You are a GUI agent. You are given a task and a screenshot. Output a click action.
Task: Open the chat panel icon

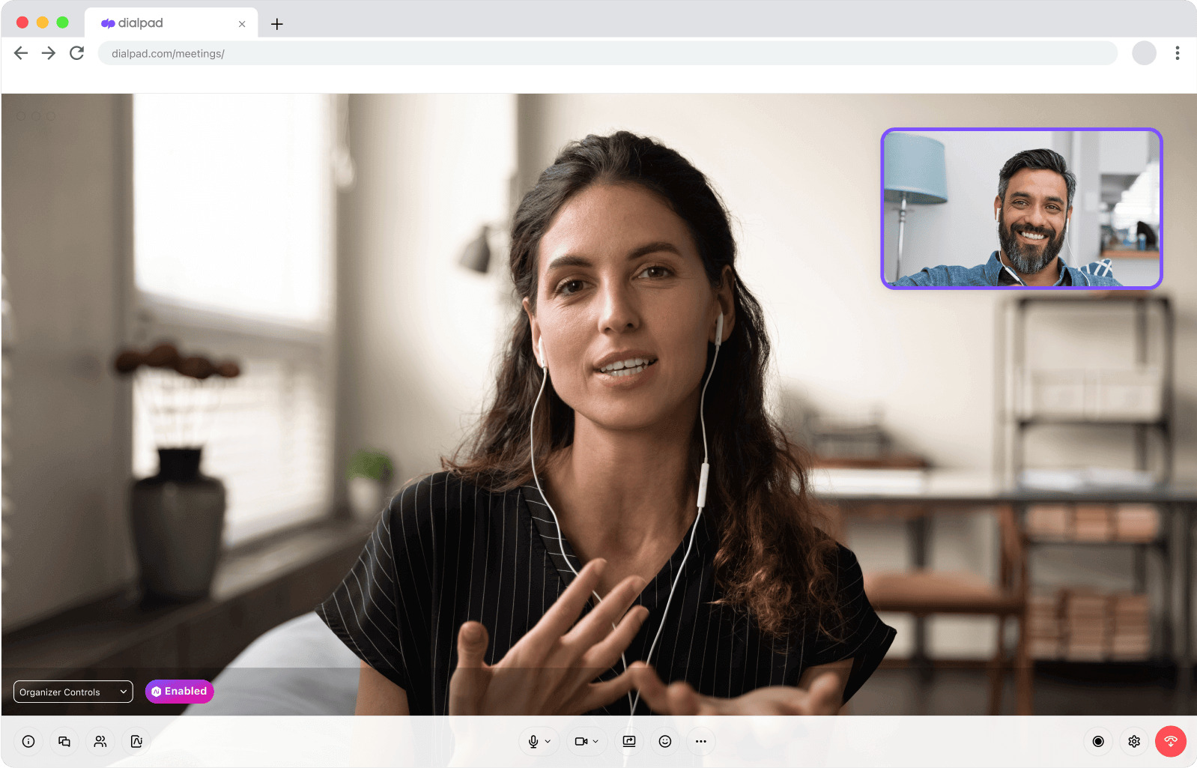[x=64, y=742]
